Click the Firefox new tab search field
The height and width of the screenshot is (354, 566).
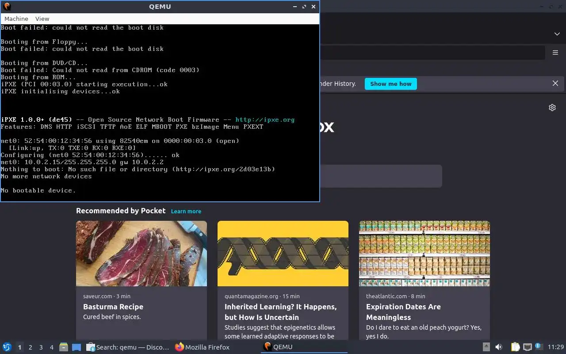click(381, 176)
